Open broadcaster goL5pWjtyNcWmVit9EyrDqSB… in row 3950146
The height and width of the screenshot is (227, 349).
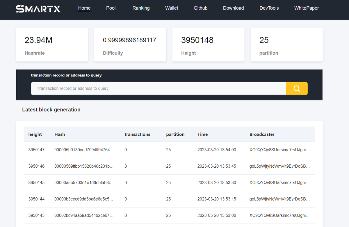coord(279,166)
